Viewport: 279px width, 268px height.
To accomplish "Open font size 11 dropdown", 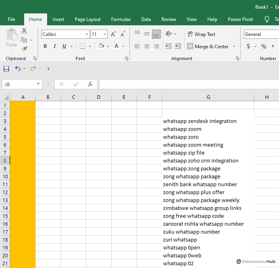I will pyautogui.click(x=104, y=34).
